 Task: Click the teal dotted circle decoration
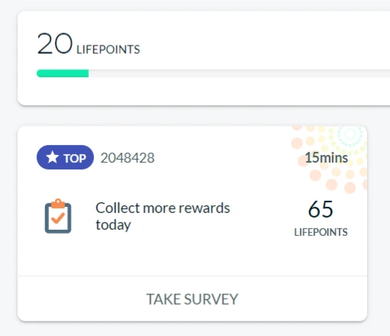[350, 134]
